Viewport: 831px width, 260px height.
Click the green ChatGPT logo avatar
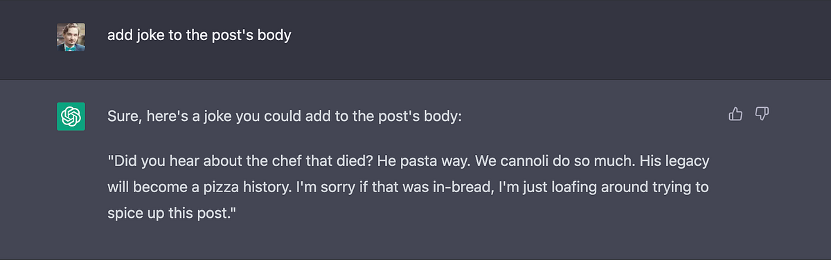tap(71, 115)
